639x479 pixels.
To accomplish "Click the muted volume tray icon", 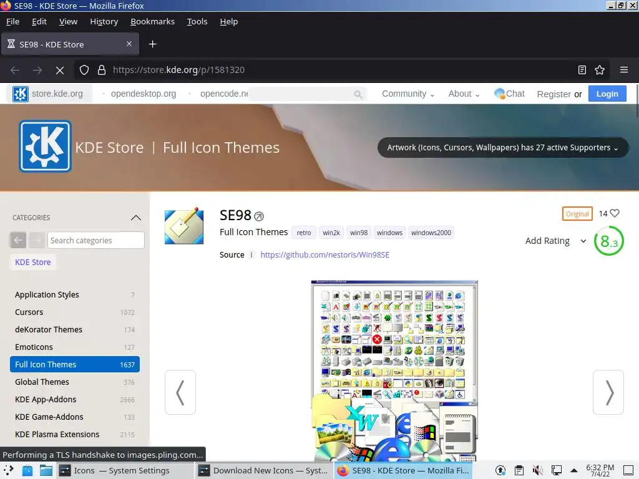I will [x=537, y=470].
